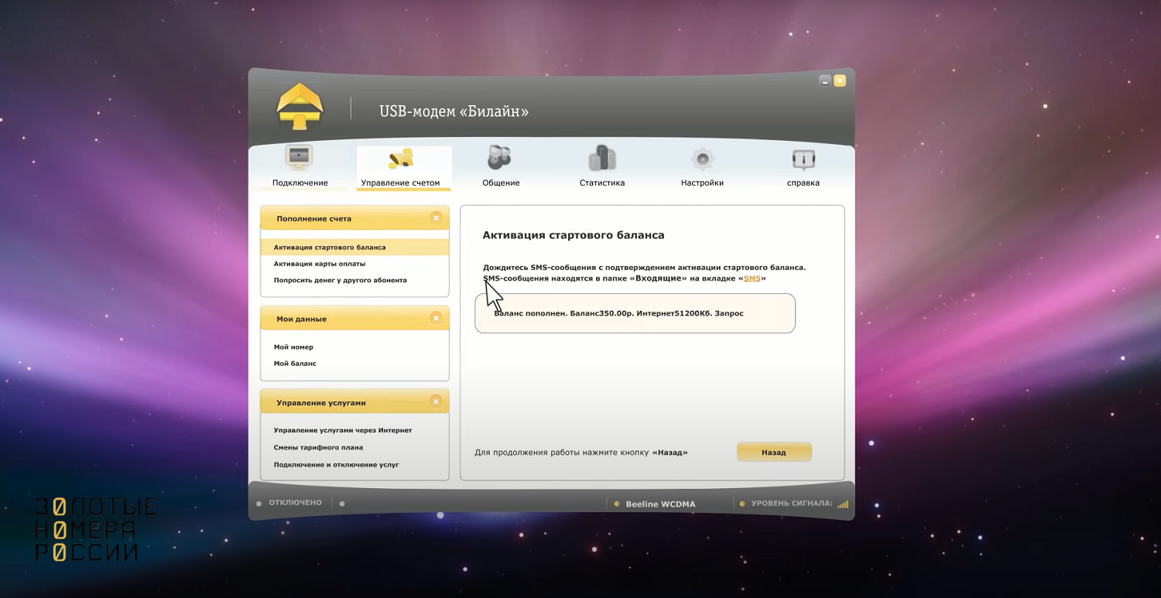Collapse the Мои данные panel
The height and width of the screenshot is (598, 1161).
click(x=436, y=318)
